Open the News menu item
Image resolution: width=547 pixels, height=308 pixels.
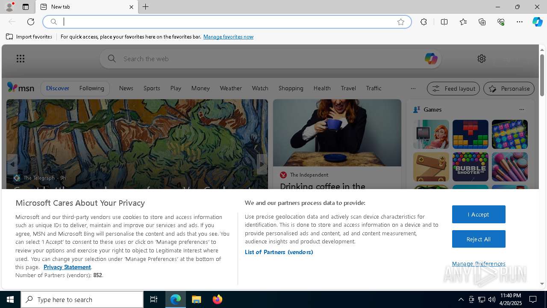click(126, 88)
